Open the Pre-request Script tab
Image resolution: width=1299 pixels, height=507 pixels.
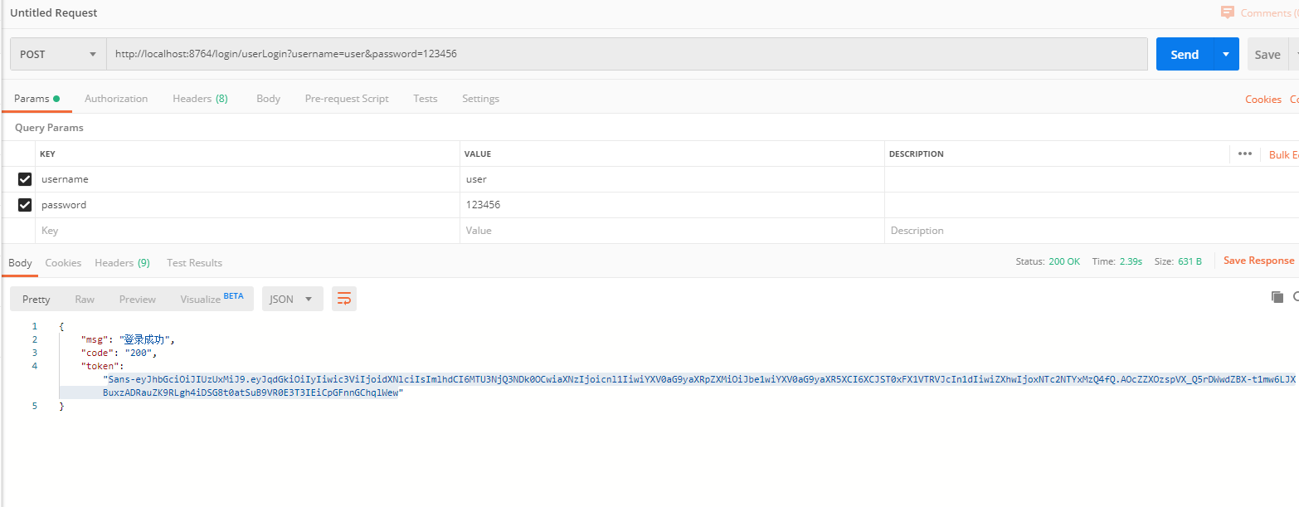pos(347,99)
